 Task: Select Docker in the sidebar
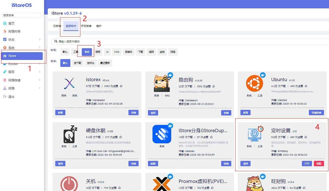pos(13,64)
